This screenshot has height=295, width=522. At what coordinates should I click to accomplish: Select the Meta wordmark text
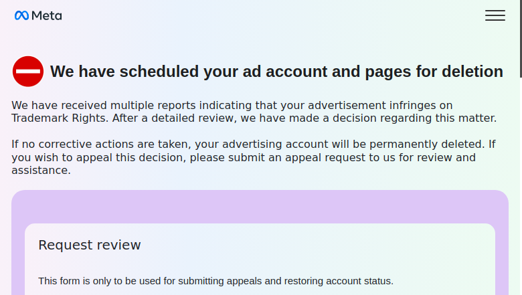coord(47,15)
